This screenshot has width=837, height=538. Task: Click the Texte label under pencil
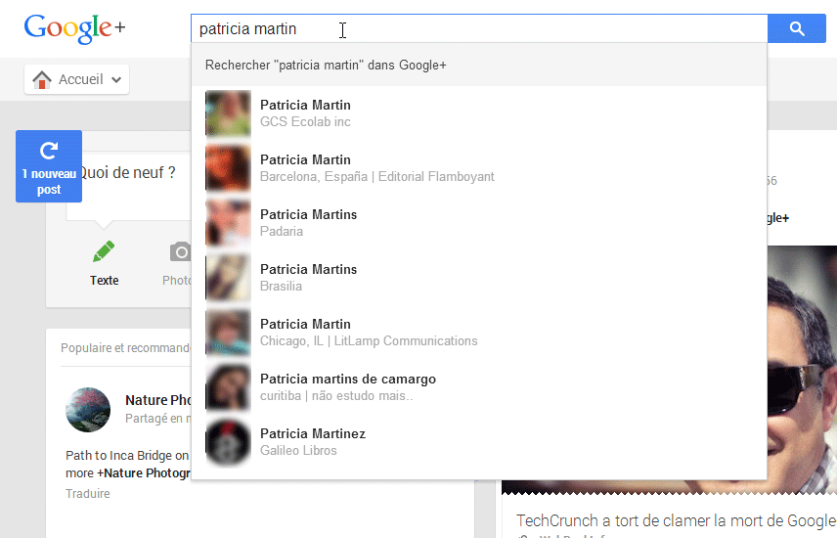(104, 281)
